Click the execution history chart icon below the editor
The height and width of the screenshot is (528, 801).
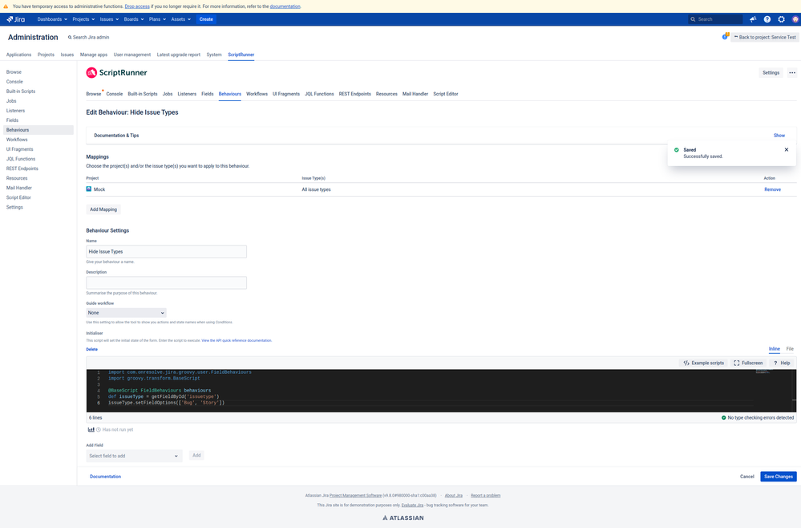click(x=91, y=428)
